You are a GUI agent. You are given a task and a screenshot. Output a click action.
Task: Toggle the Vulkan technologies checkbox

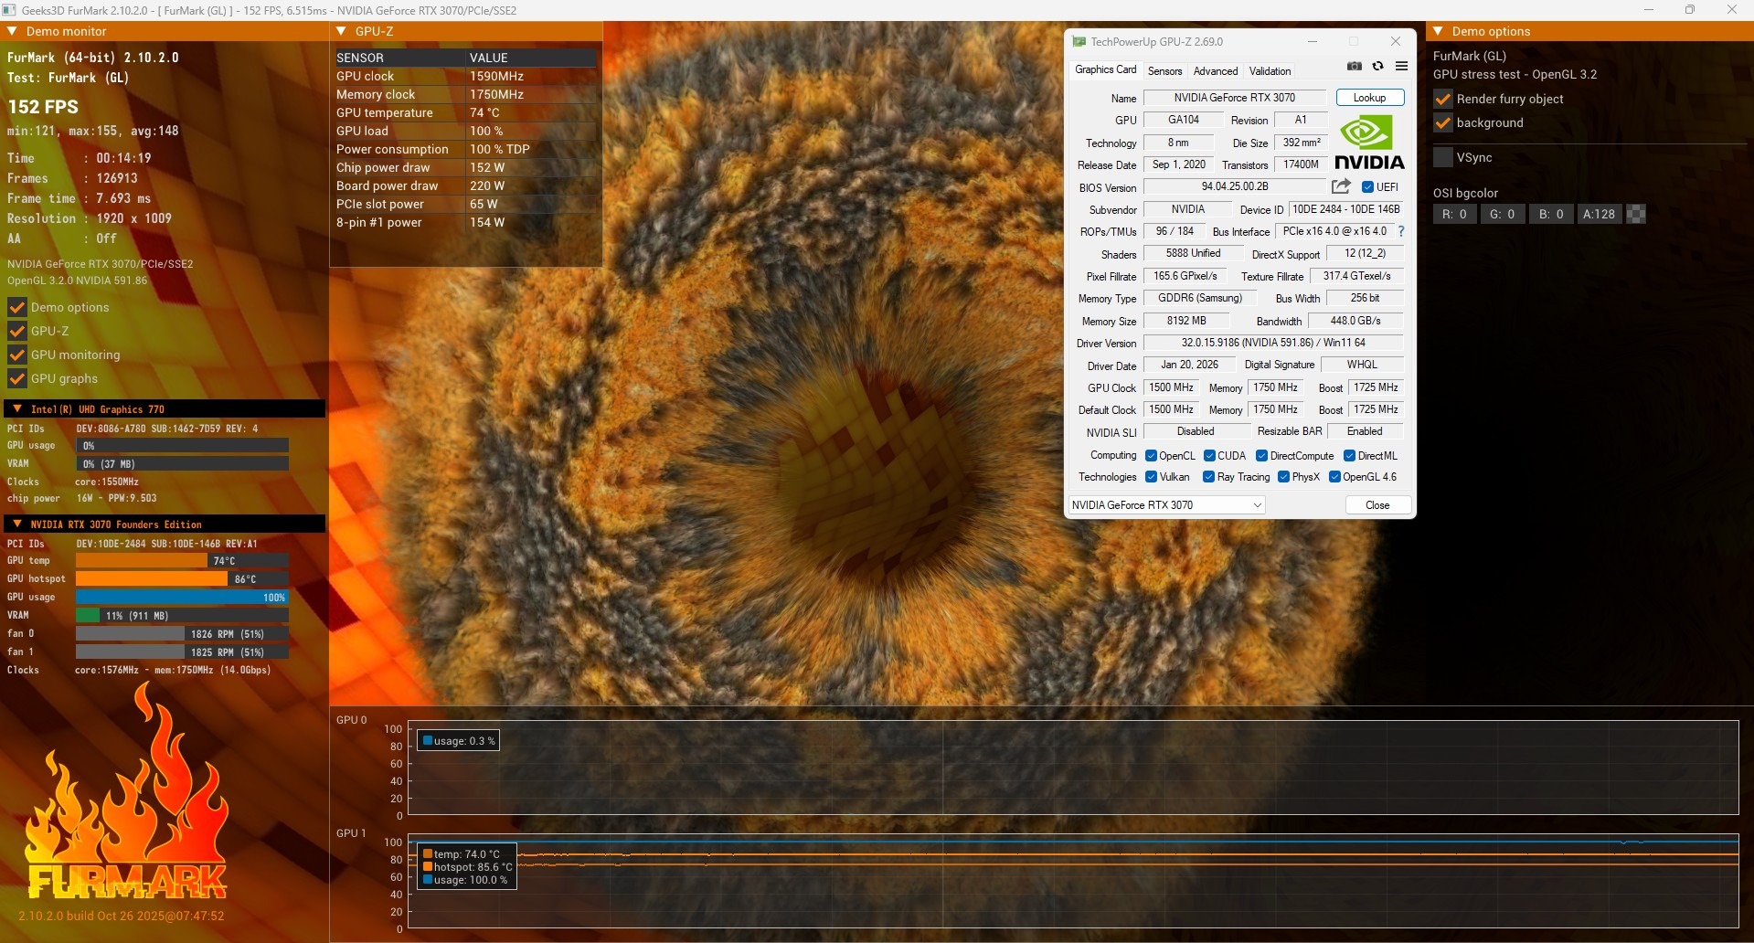(x=1152, y=477)
